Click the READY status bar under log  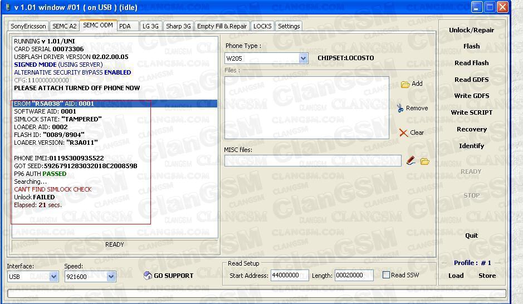pos(115,245)
